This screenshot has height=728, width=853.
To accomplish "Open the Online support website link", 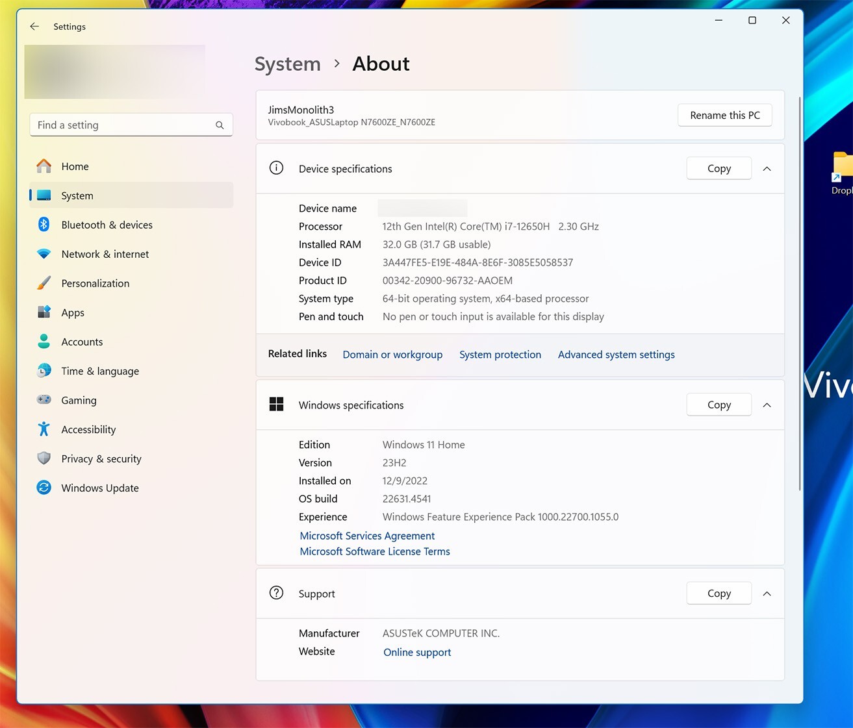I will (417, 652).
